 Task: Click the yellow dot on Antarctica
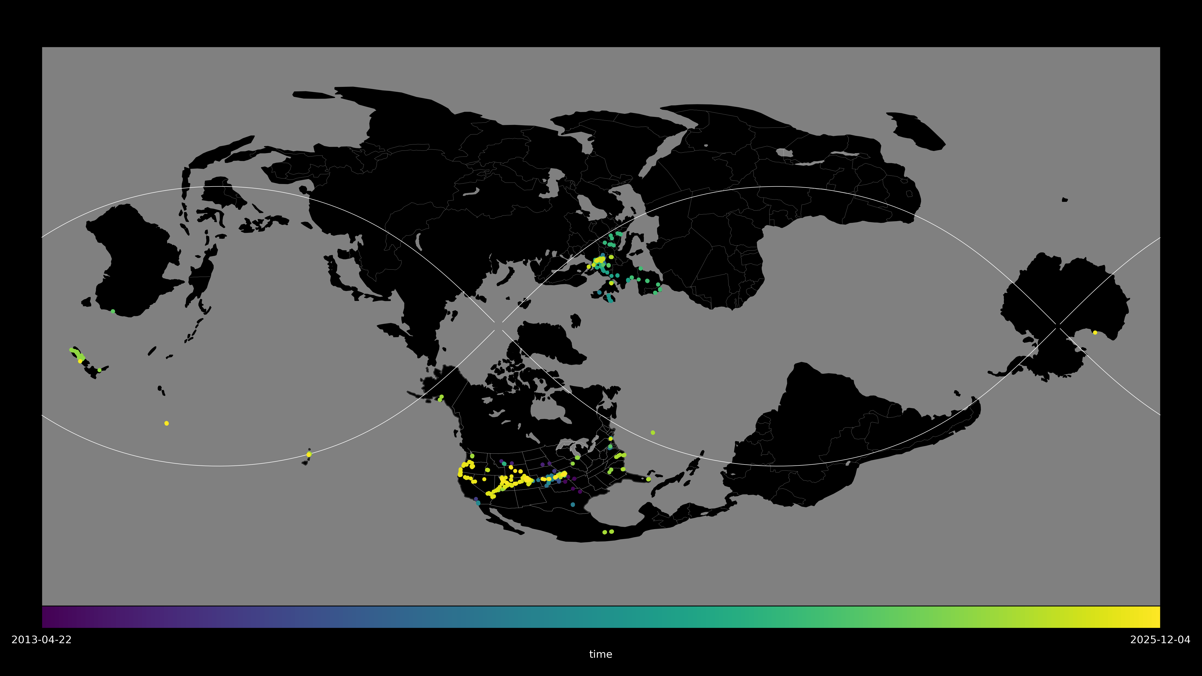tap(1095, 333)
